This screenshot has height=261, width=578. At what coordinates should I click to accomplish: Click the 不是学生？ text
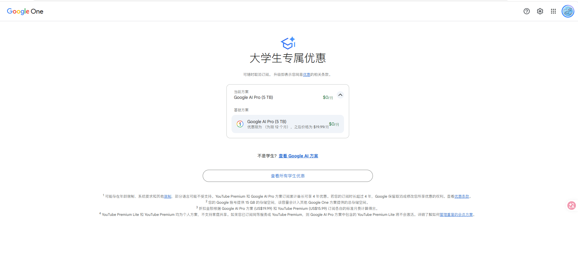(x=267, y=156)
